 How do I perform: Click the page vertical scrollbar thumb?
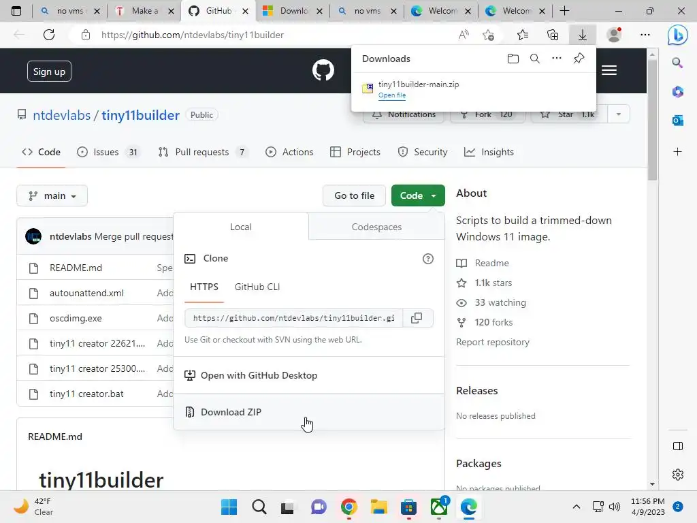click(x=651, y=120)
